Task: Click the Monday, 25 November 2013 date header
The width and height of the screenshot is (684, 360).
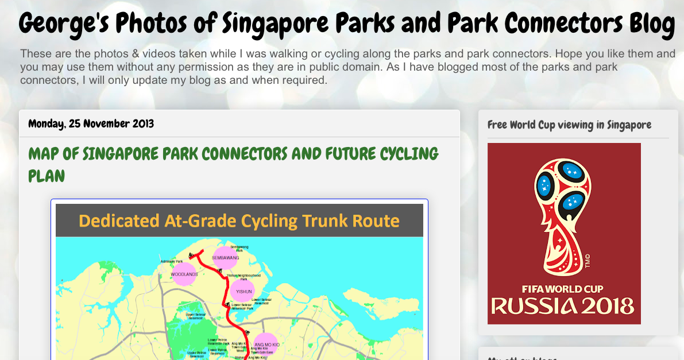Action: tap(91, 123)
